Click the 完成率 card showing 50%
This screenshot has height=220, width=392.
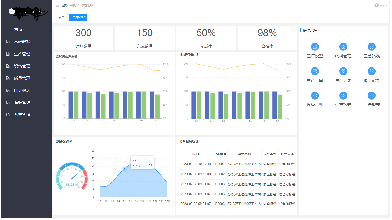tap(206, 38)
